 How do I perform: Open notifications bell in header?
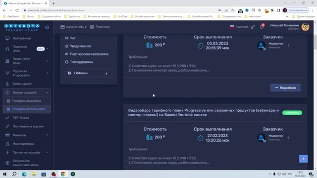[x=262, y=27]
